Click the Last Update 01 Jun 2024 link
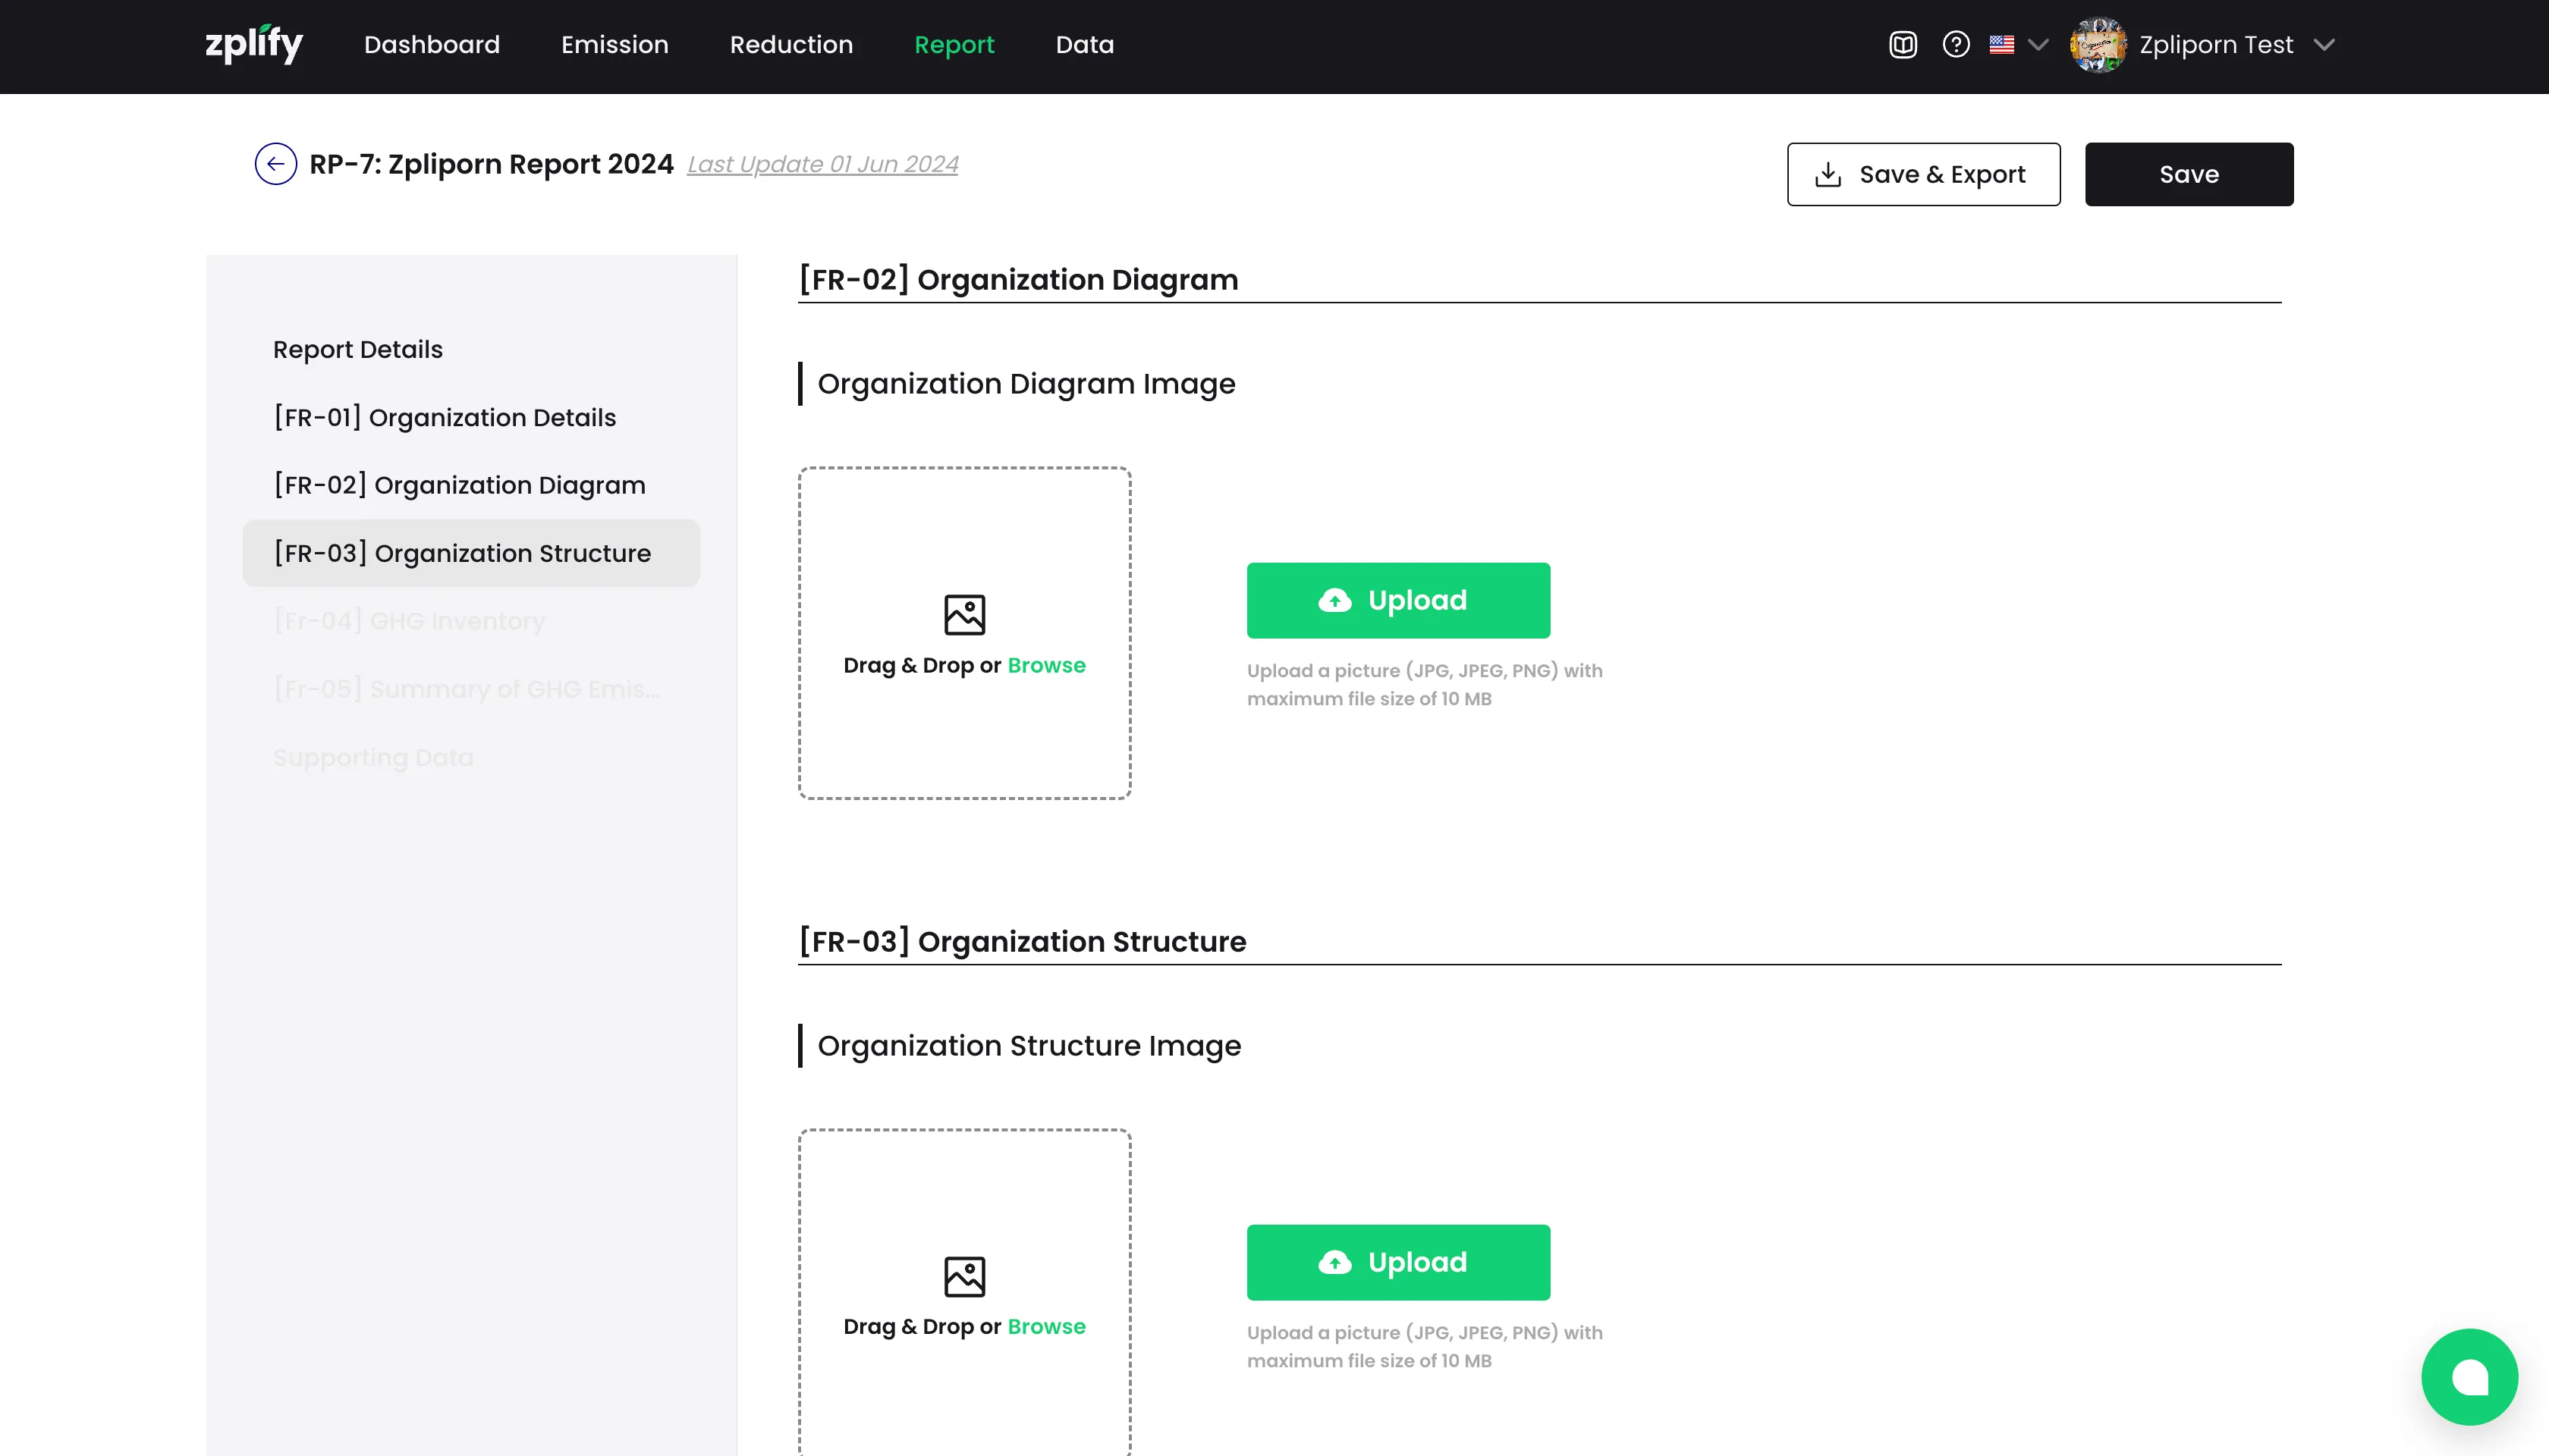Viewport: 2549px width, 1456px height. [822, 164]
